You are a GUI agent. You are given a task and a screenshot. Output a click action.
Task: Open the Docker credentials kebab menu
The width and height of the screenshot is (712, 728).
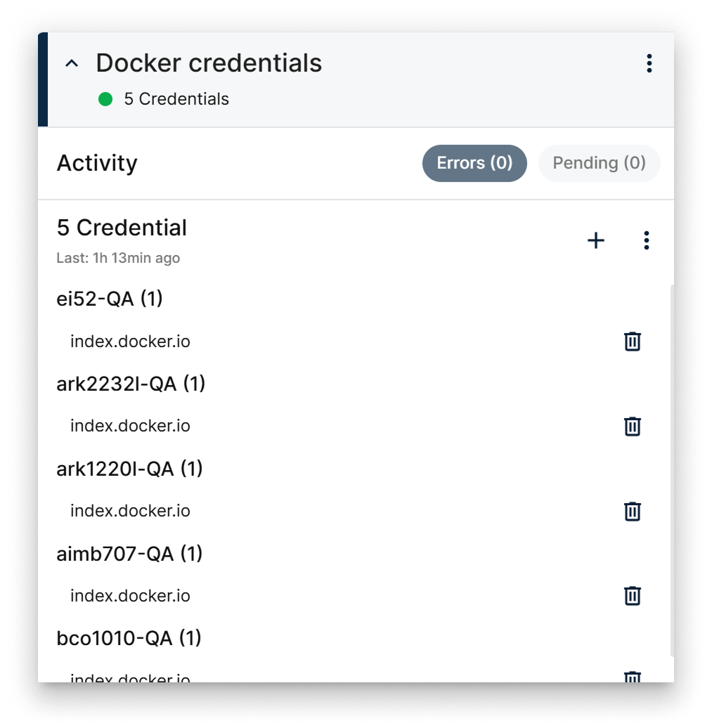[x=648, y=63]
